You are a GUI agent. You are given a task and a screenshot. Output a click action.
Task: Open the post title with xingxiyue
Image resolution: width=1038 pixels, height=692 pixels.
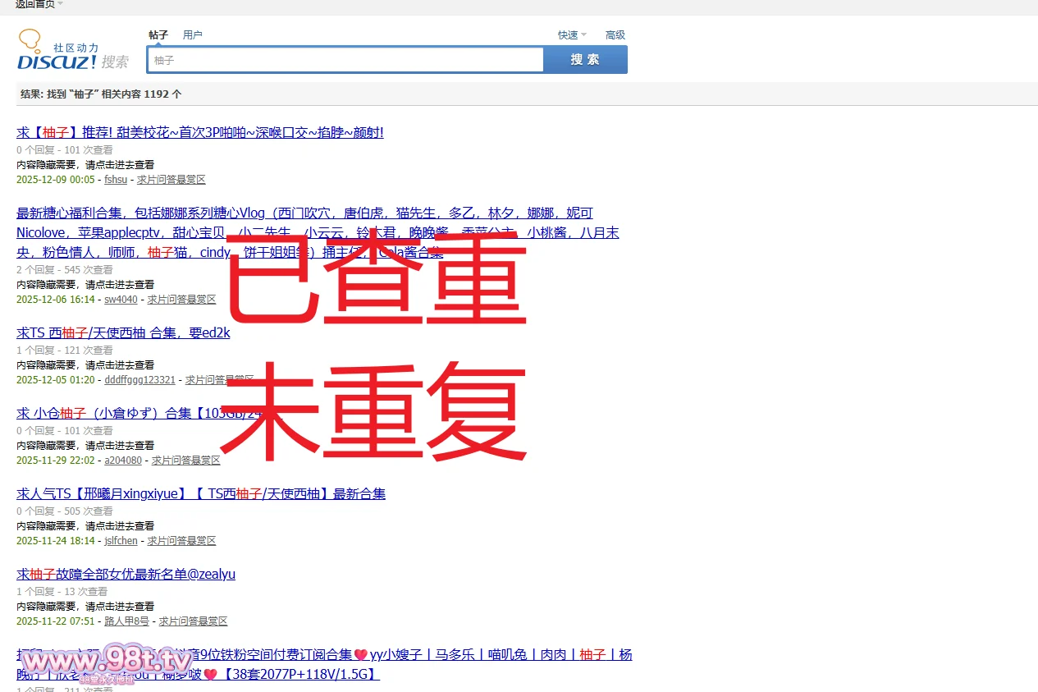coord(201,493)
